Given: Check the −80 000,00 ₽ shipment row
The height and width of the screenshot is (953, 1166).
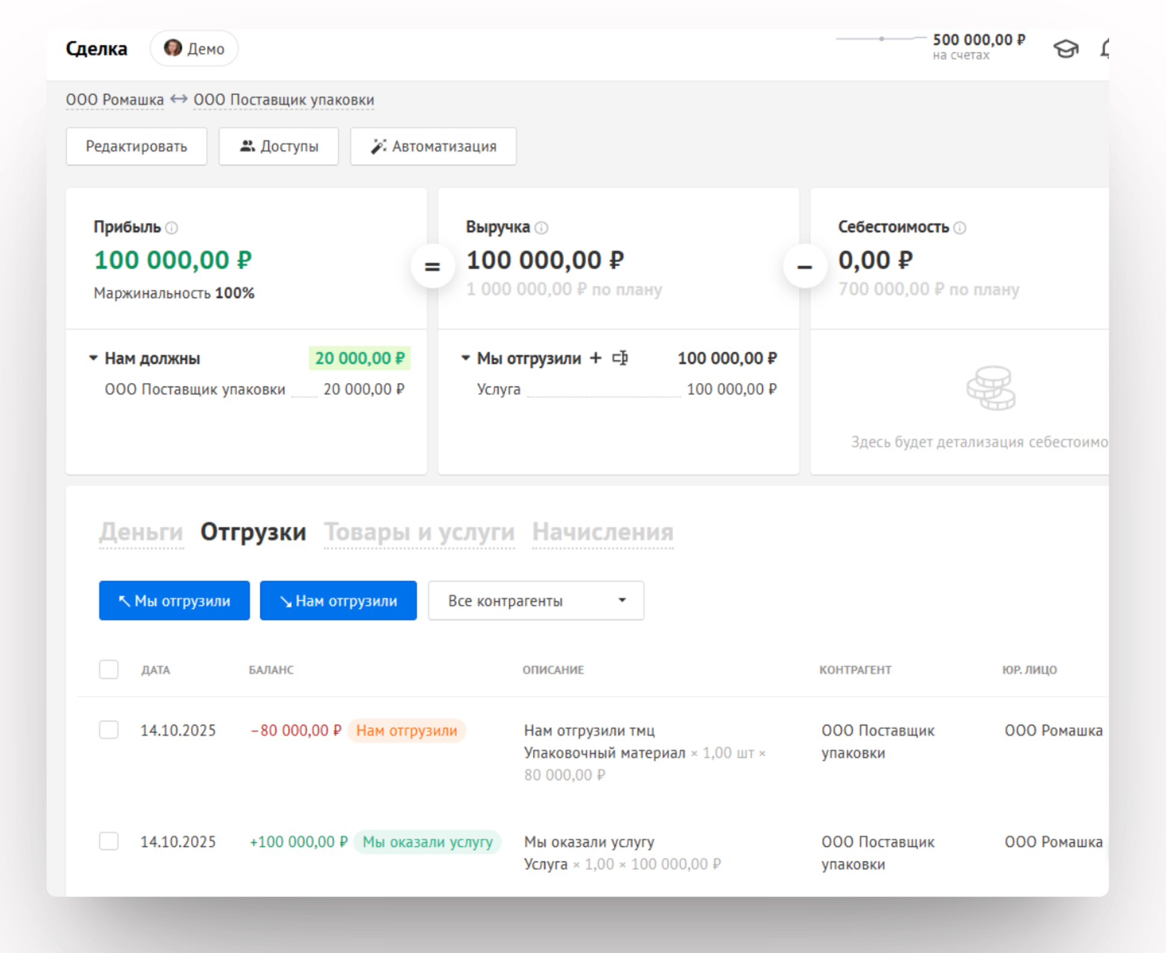Looking at the screenshot, I should point(109,730).
